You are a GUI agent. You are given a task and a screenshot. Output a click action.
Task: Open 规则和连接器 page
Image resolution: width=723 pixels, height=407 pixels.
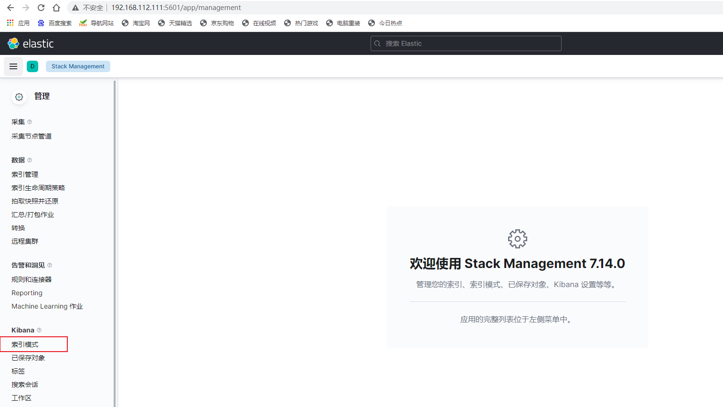(x=32, y=279)
